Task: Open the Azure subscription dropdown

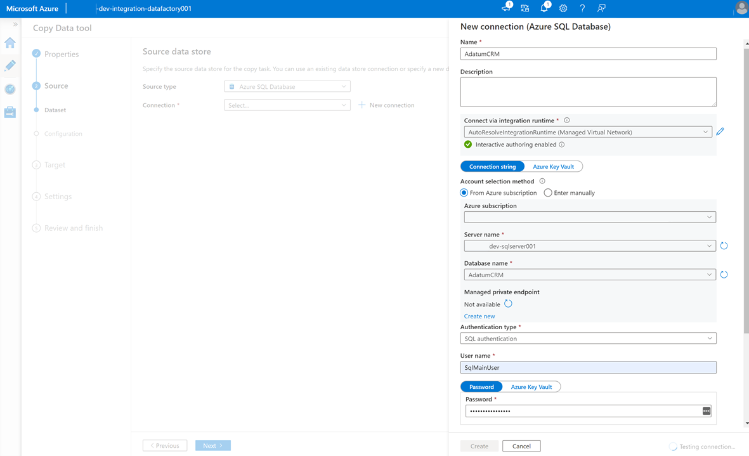Action: 590,218
